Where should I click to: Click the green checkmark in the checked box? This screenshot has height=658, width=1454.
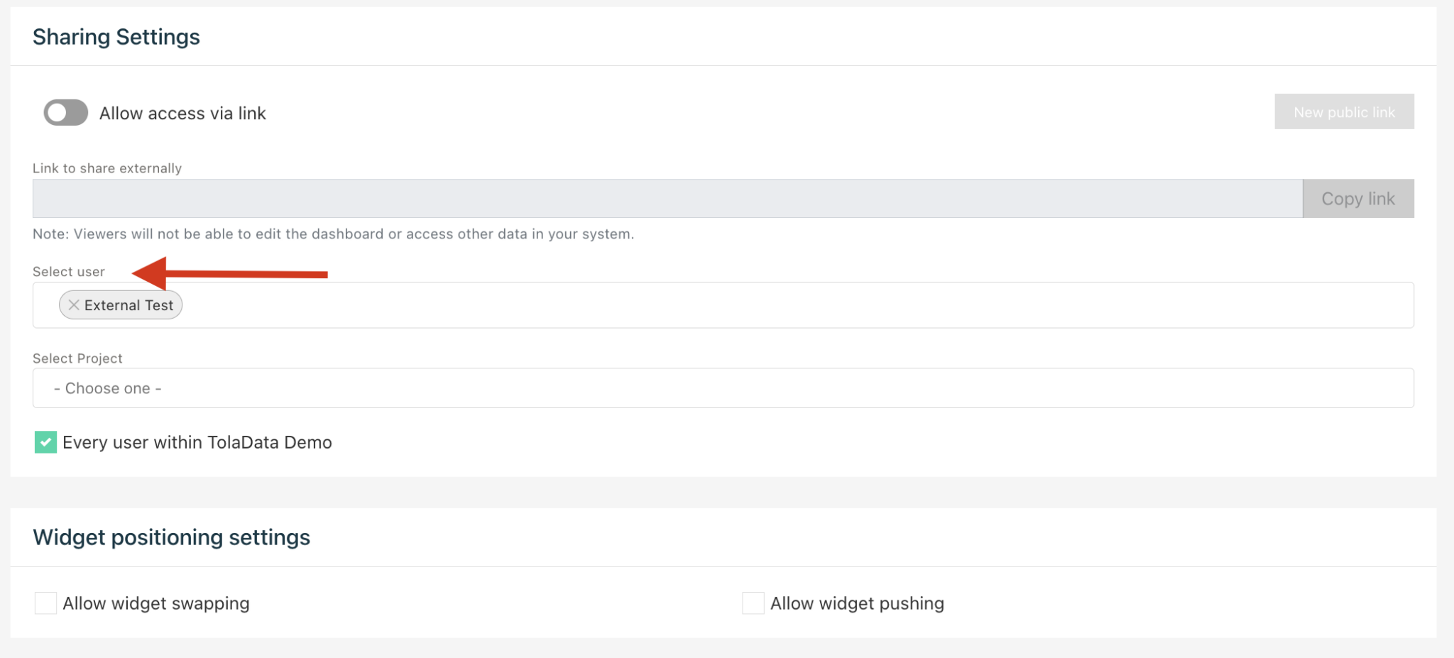pos(45,442)
